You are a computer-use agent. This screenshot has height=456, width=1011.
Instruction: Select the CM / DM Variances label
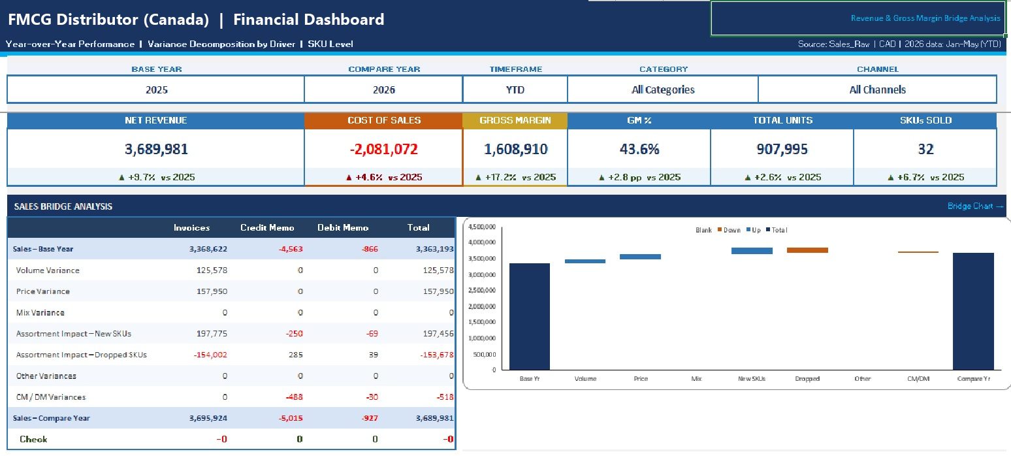coord(51,397)
